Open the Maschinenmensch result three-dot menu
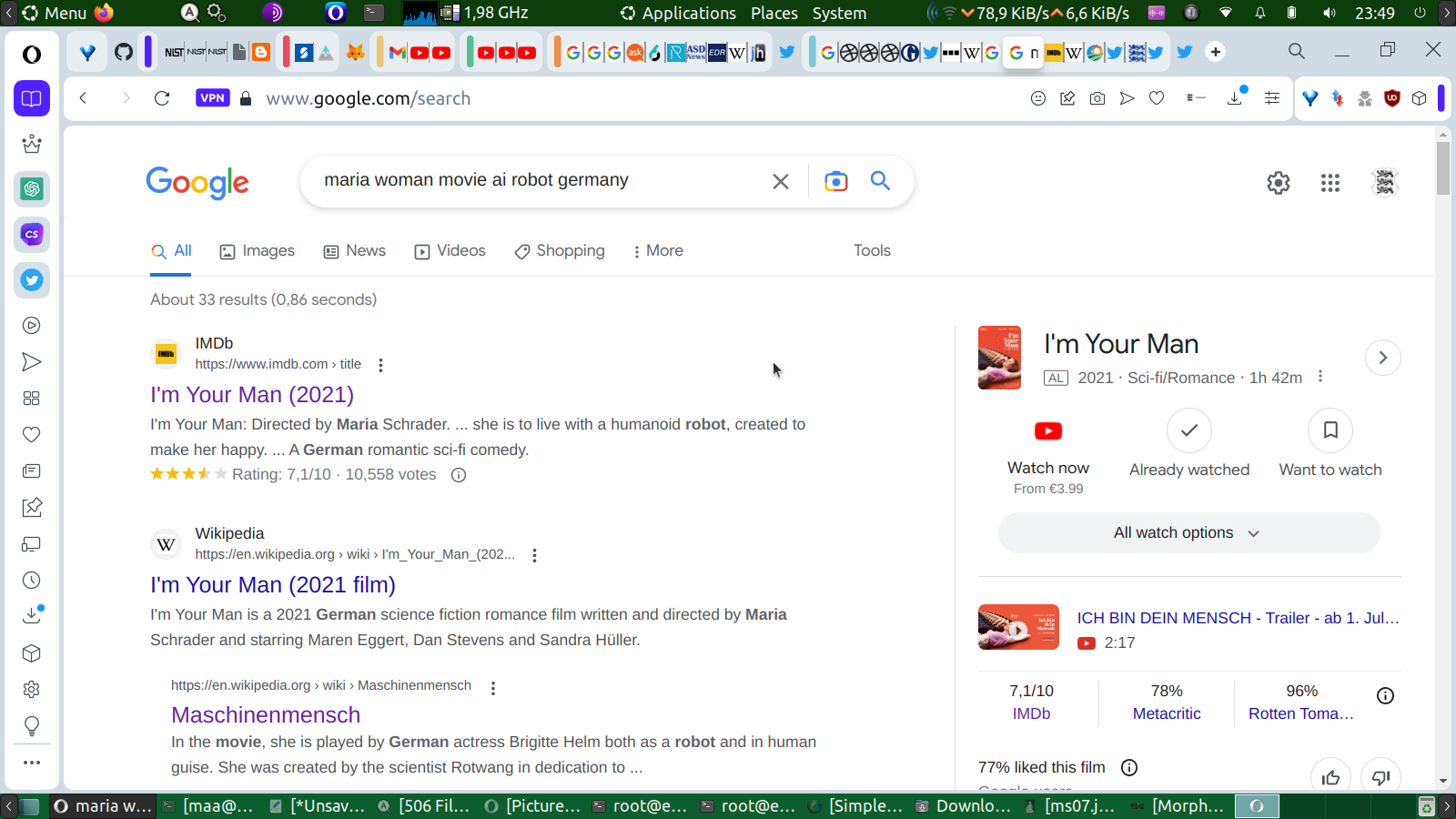1456x819 pixels. [493, 688]
